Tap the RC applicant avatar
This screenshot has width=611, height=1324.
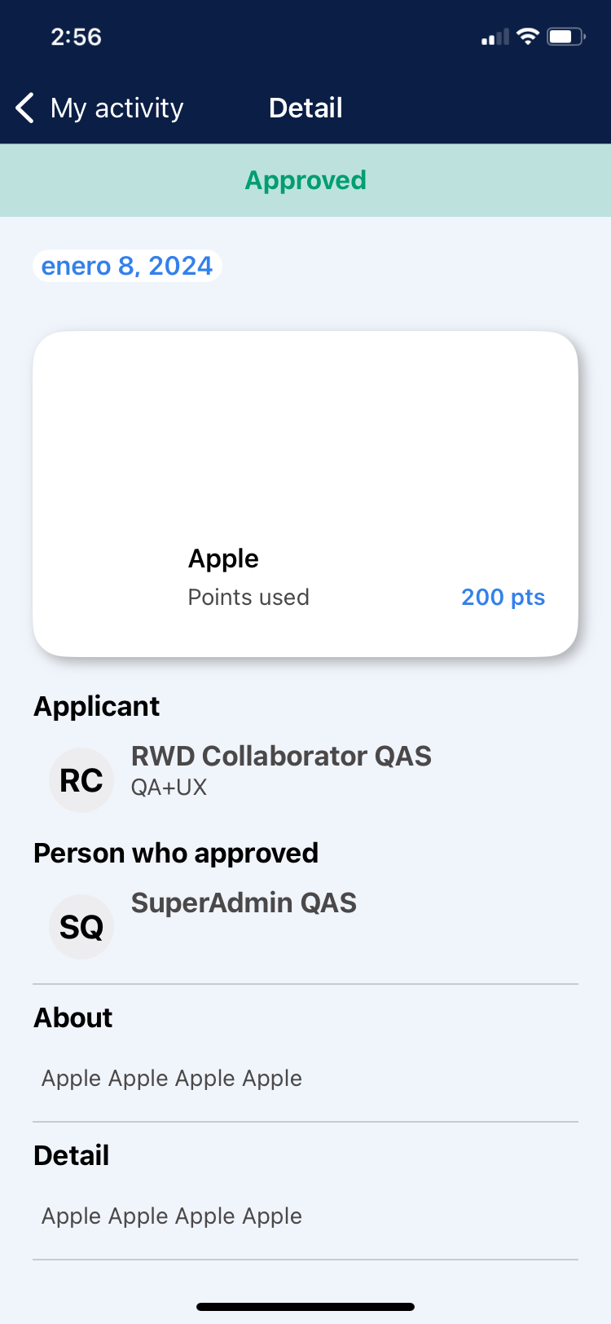(81, 780)
